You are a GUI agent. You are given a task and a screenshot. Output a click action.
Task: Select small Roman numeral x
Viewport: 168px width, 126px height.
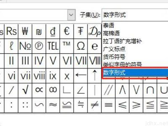pos(67,76)
